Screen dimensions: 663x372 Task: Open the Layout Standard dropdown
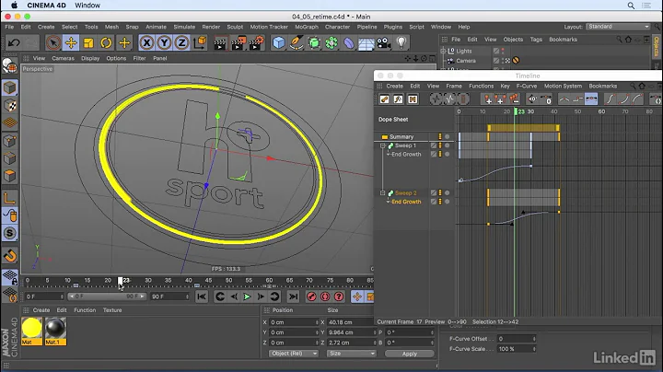618,27
